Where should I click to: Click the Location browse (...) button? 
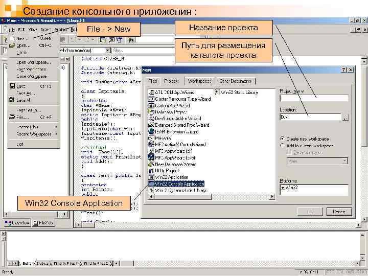[345, 117]
